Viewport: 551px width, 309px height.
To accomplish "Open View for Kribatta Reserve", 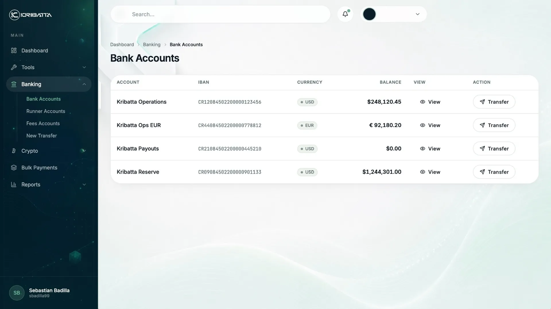I will (x=430, y=172).
